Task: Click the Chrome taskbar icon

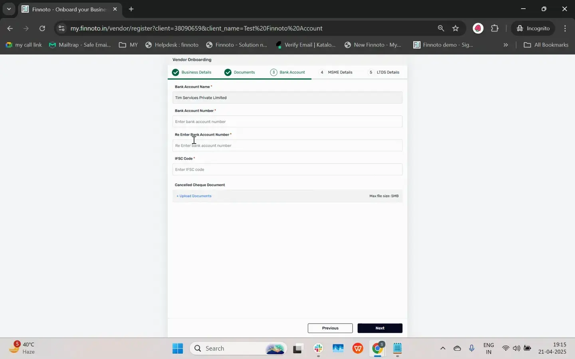Action: point(378,348)
